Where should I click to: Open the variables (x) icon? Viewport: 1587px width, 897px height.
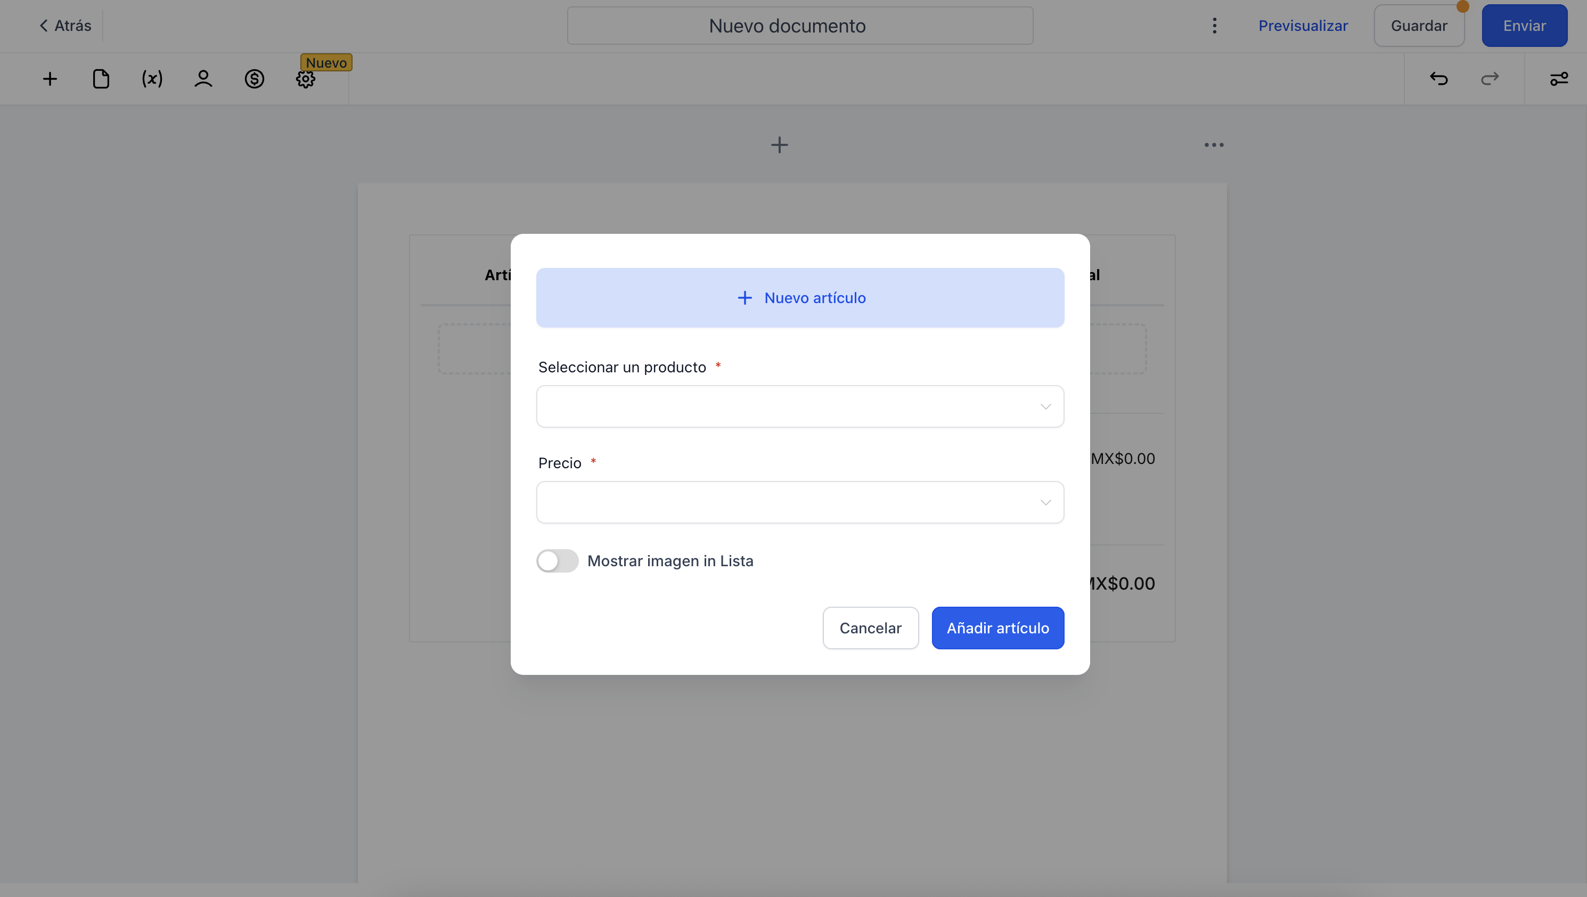pyautogui.click(x=152, y=79)
